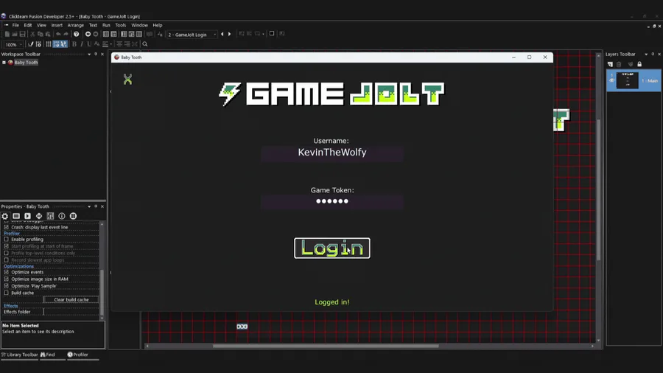The height and width of the screenshot is (373, 663).
Task: Toggle the grid display icon
Action: 49,44
